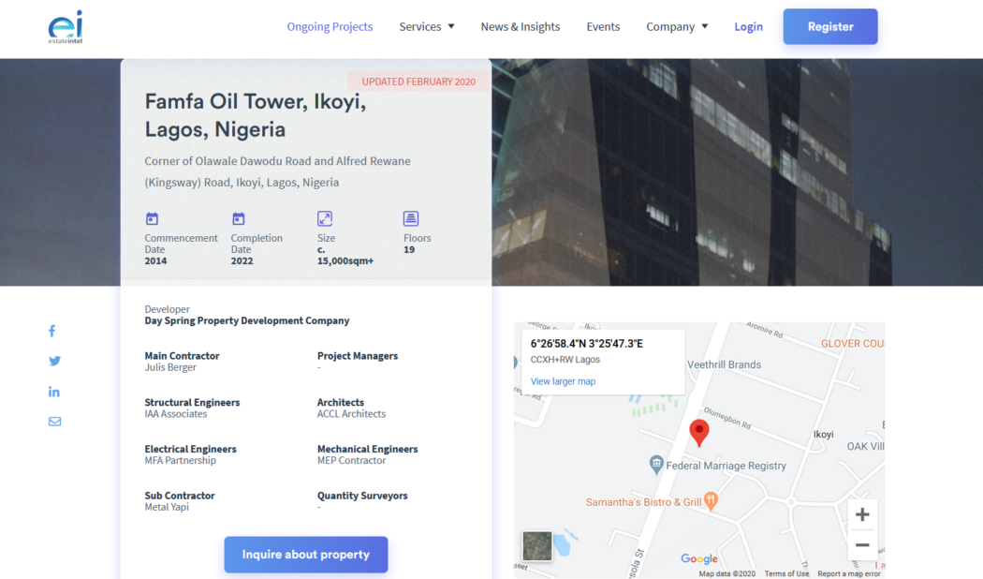Open the email share icon
The height and width of the screenshot is (579, 983).
[x=54, y=421]
